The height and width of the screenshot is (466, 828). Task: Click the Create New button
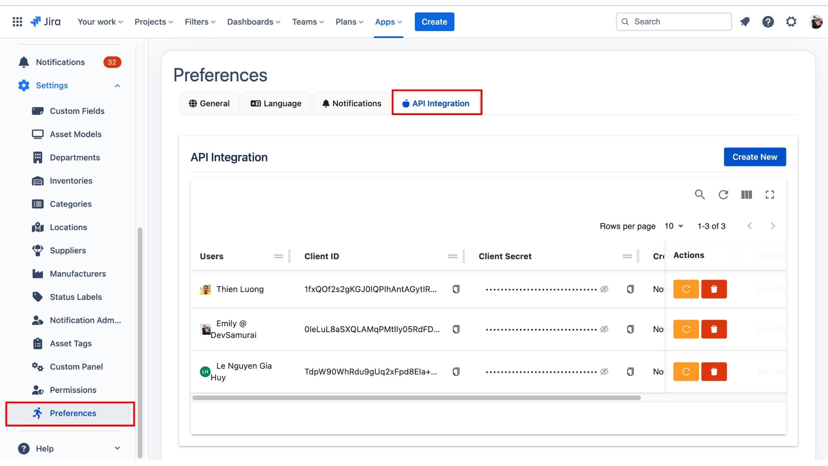[x=754, y=157]
